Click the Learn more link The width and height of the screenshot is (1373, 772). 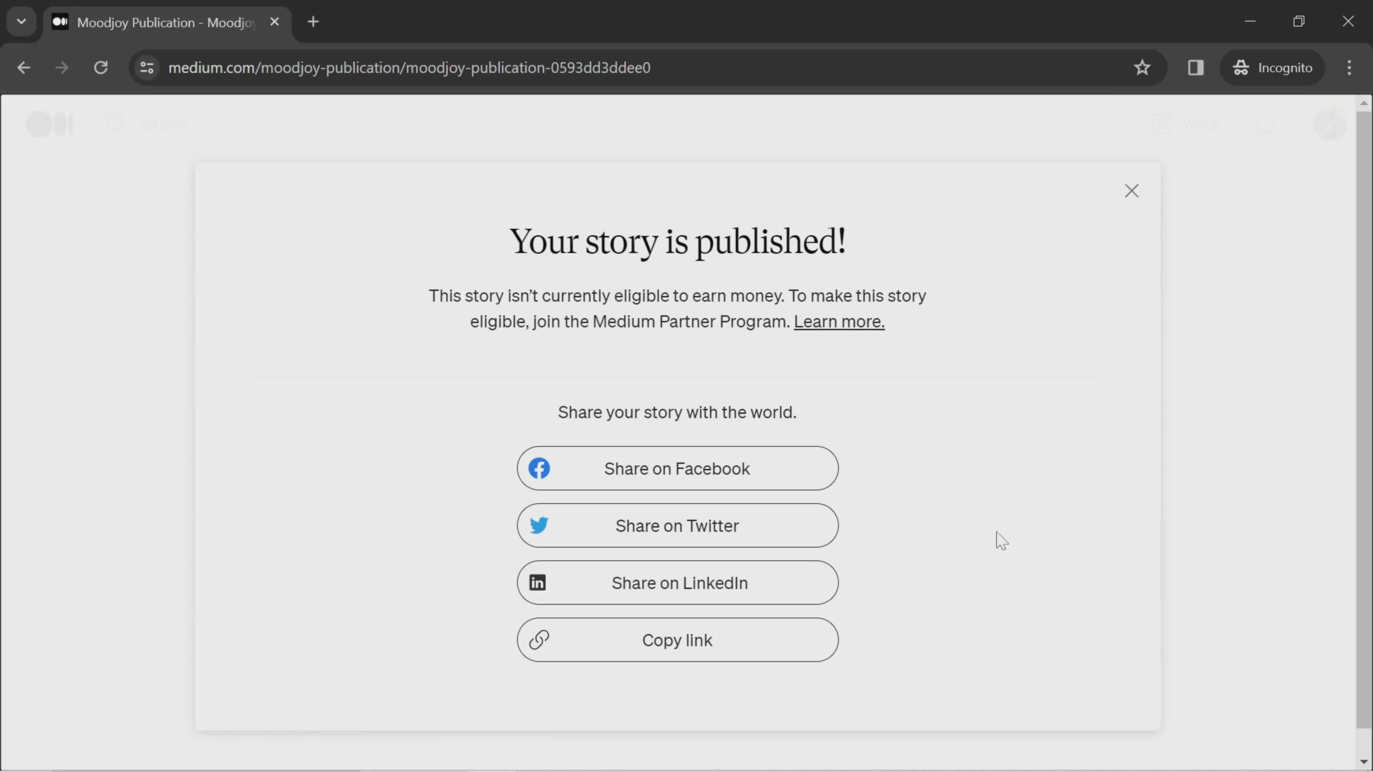(839, 321)
